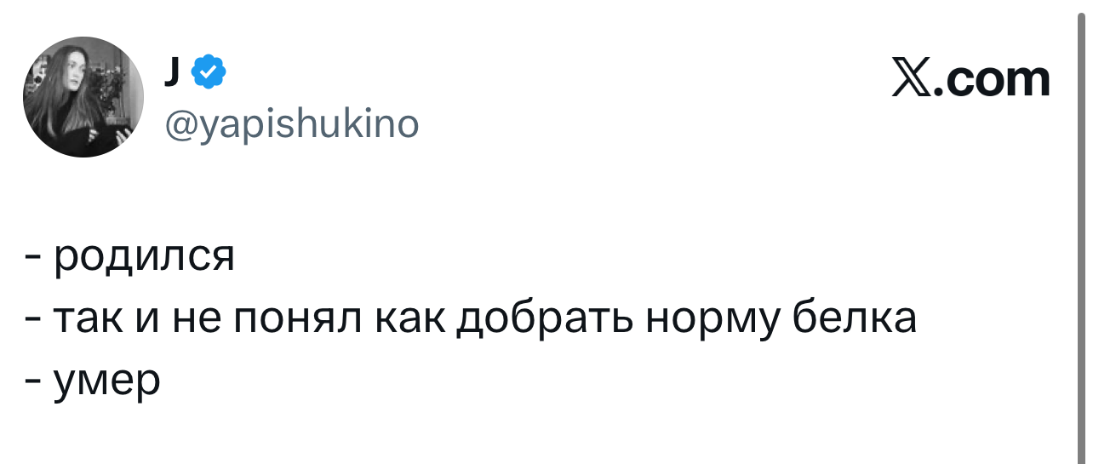Click the word "родился" in the tweet
This screenshot has width=1093, height=464.
[143, 257]
